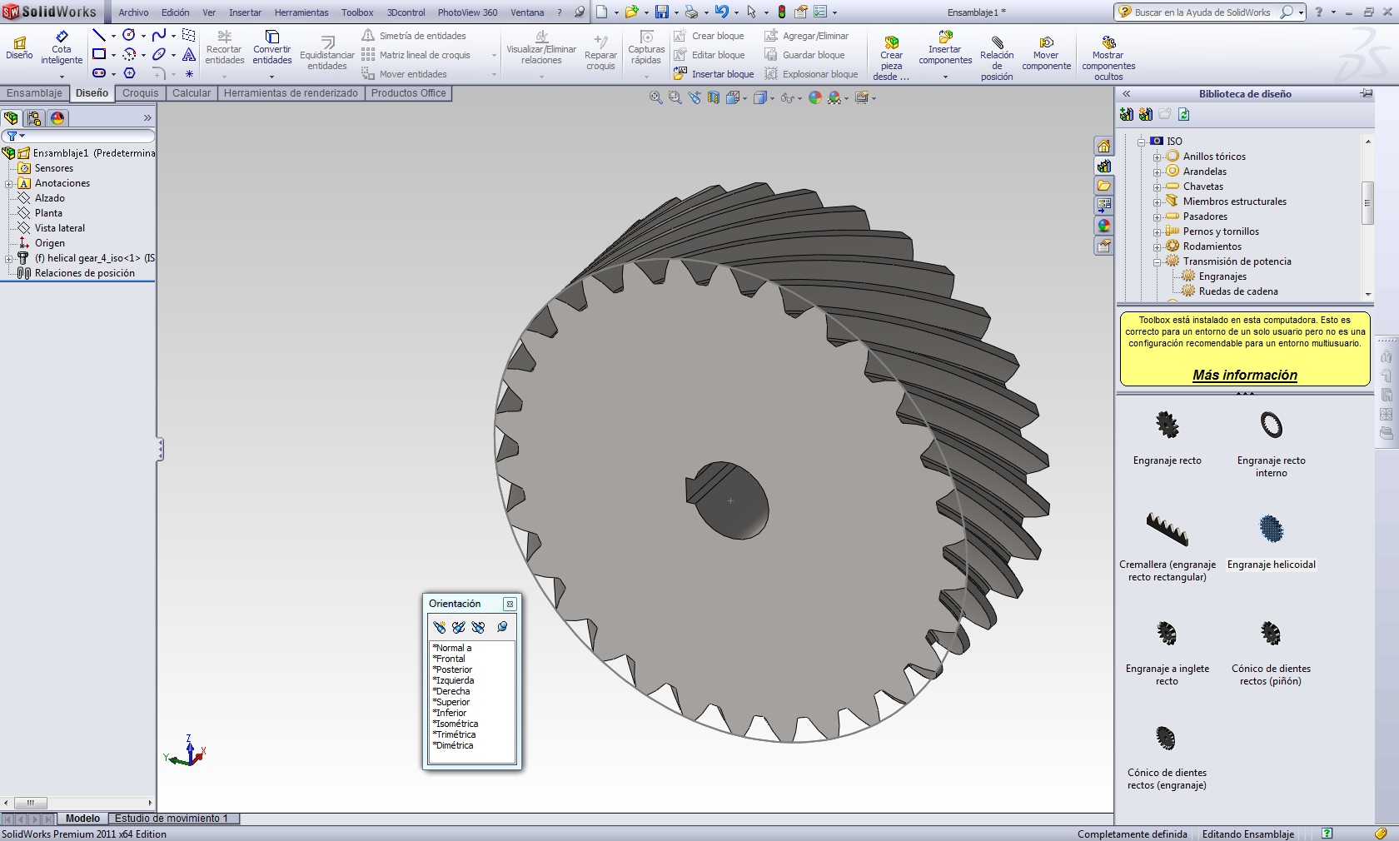
Task: Expand the Anotaciones tree node
Action: click(x=8, y=184)
